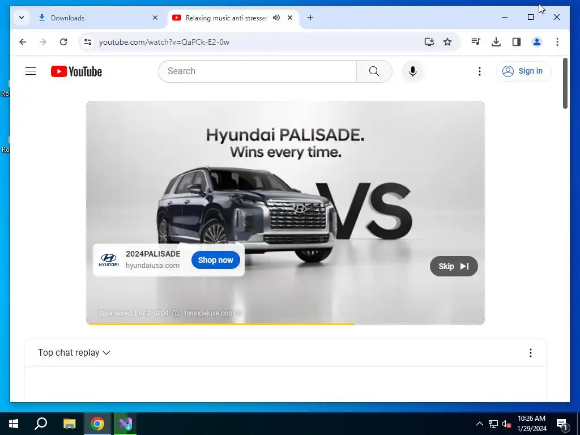Click the ad info circle icon
This screenshot has height=435, width=580.
[176, 313]
